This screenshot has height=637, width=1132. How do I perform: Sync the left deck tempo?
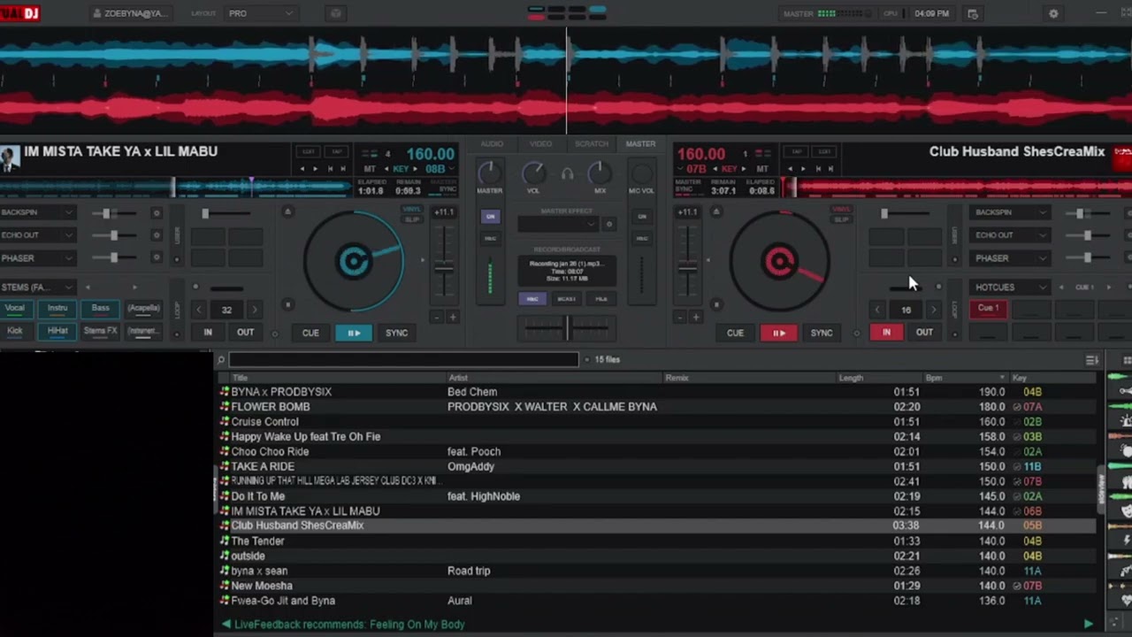[396, 333]
